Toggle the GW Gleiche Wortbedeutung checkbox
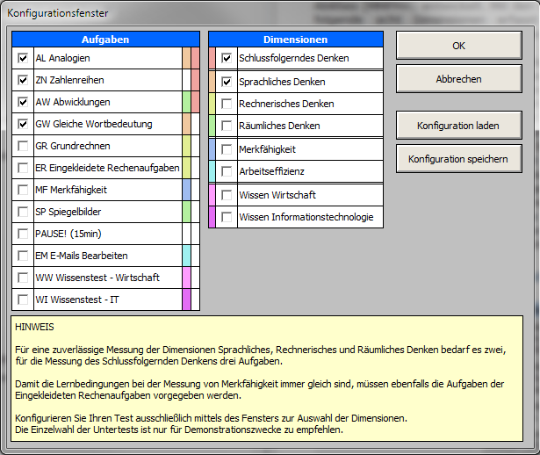The height and width of the screenshot is (455, 540). (x=23, y=124)
